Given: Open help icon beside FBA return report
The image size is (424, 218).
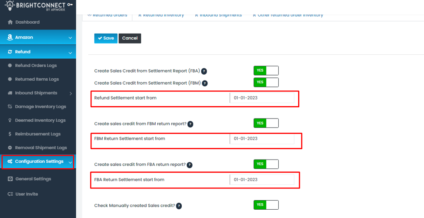Looking at the screenshot, I should click(190, 165).
